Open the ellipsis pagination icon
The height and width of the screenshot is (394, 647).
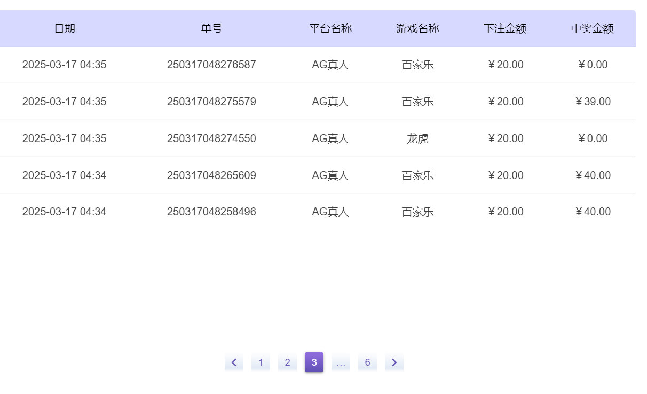pos(341,362)
